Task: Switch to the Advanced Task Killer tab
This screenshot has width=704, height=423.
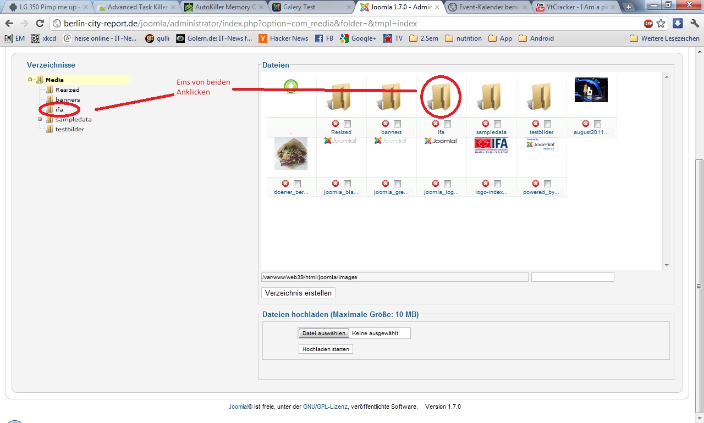Action: [135, 7]
